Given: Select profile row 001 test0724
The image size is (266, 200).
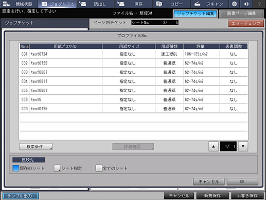Looking at the screenshot, I should click(134, 54).
